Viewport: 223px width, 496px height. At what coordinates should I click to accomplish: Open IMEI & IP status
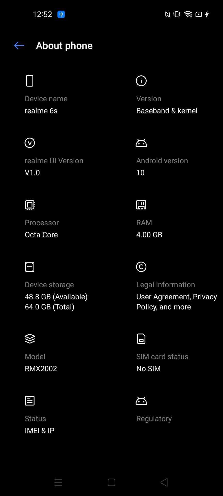(x=39, y=431)
